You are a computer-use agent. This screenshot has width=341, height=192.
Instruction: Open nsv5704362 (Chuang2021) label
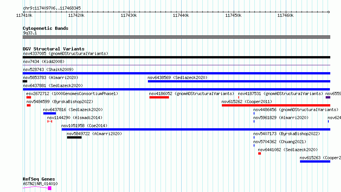pyautogui.click(x=280, y=142)
